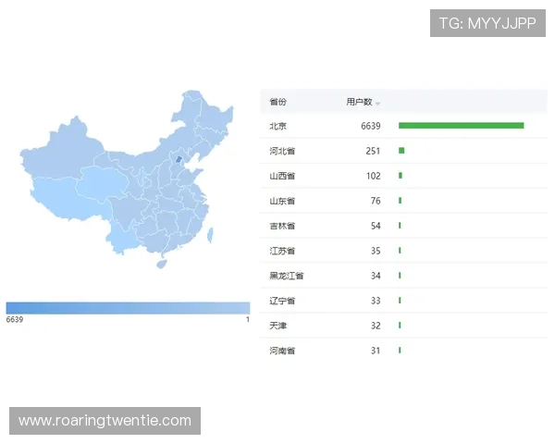Select the 辽宁省 row label

[282, 301]
